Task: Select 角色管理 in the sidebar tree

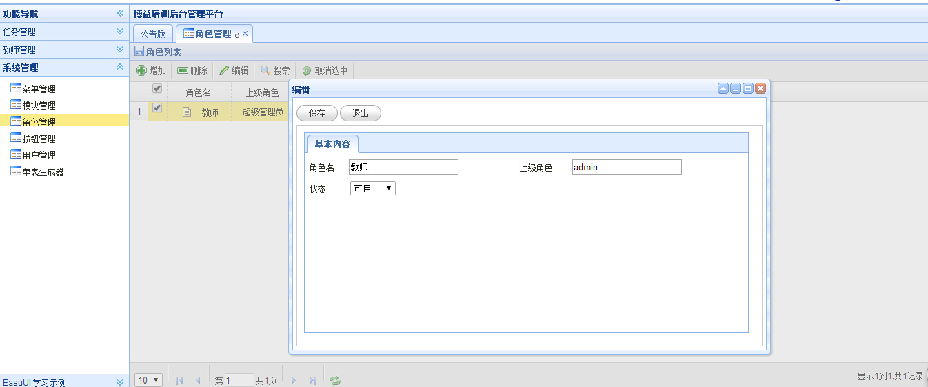Action: [39, 122]
